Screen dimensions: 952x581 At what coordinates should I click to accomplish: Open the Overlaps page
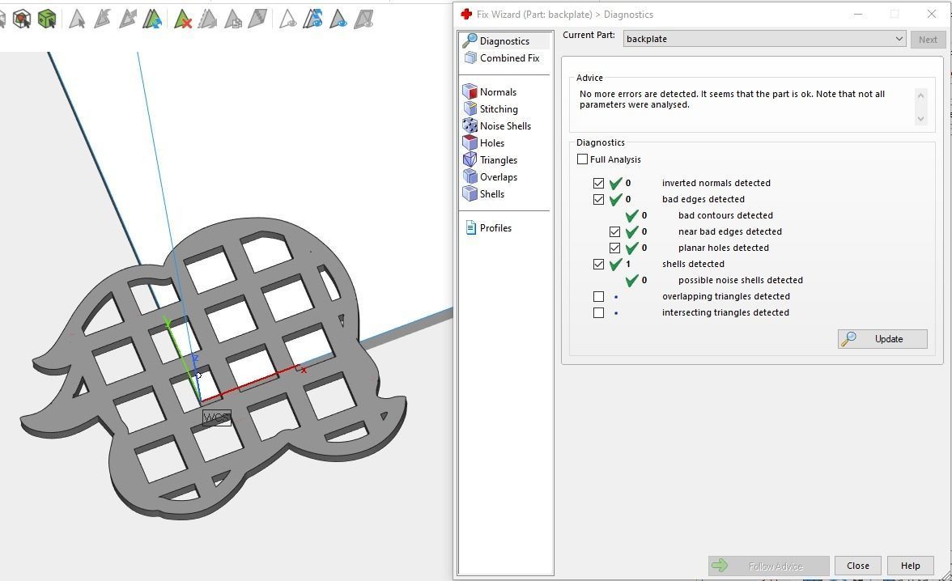[499, 176]
